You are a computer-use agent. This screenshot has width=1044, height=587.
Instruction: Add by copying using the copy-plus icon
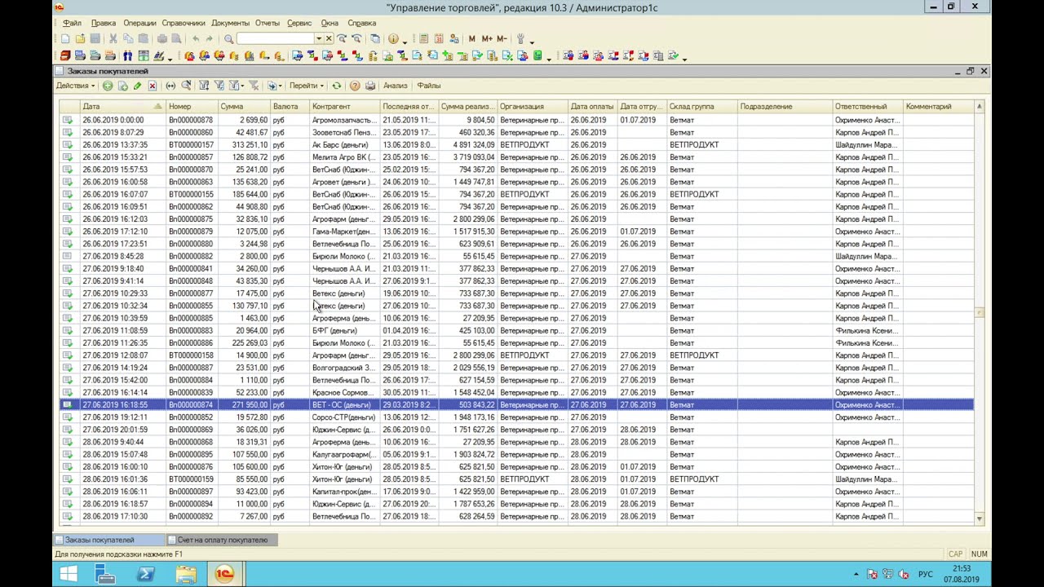pyautogui.click(x=123, y=86)
